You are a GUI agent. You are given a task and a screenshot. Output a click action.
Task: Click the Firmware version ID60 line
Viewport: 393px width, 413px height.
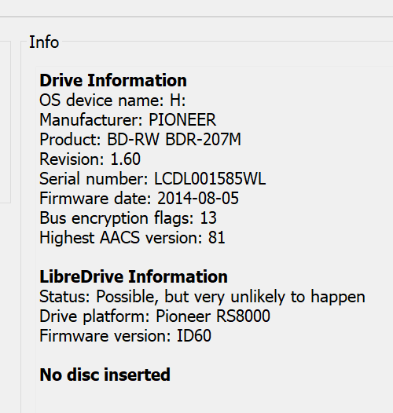coord(125,336)
